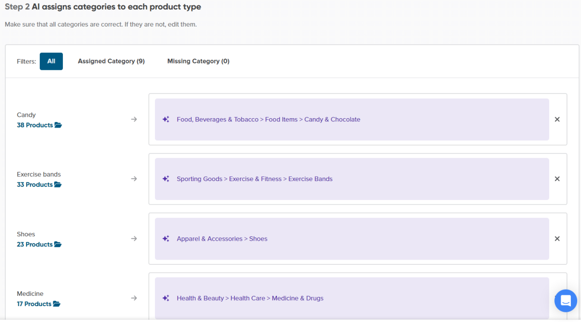
Task: Edit the Shoes category field
Action: tap(352, 239)
